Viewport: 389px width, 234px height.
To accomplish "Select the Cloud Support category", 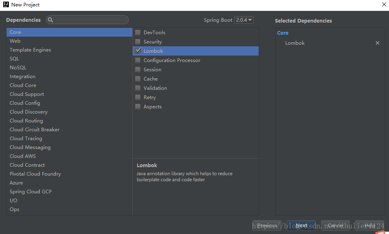I will [x=70, y=94].
